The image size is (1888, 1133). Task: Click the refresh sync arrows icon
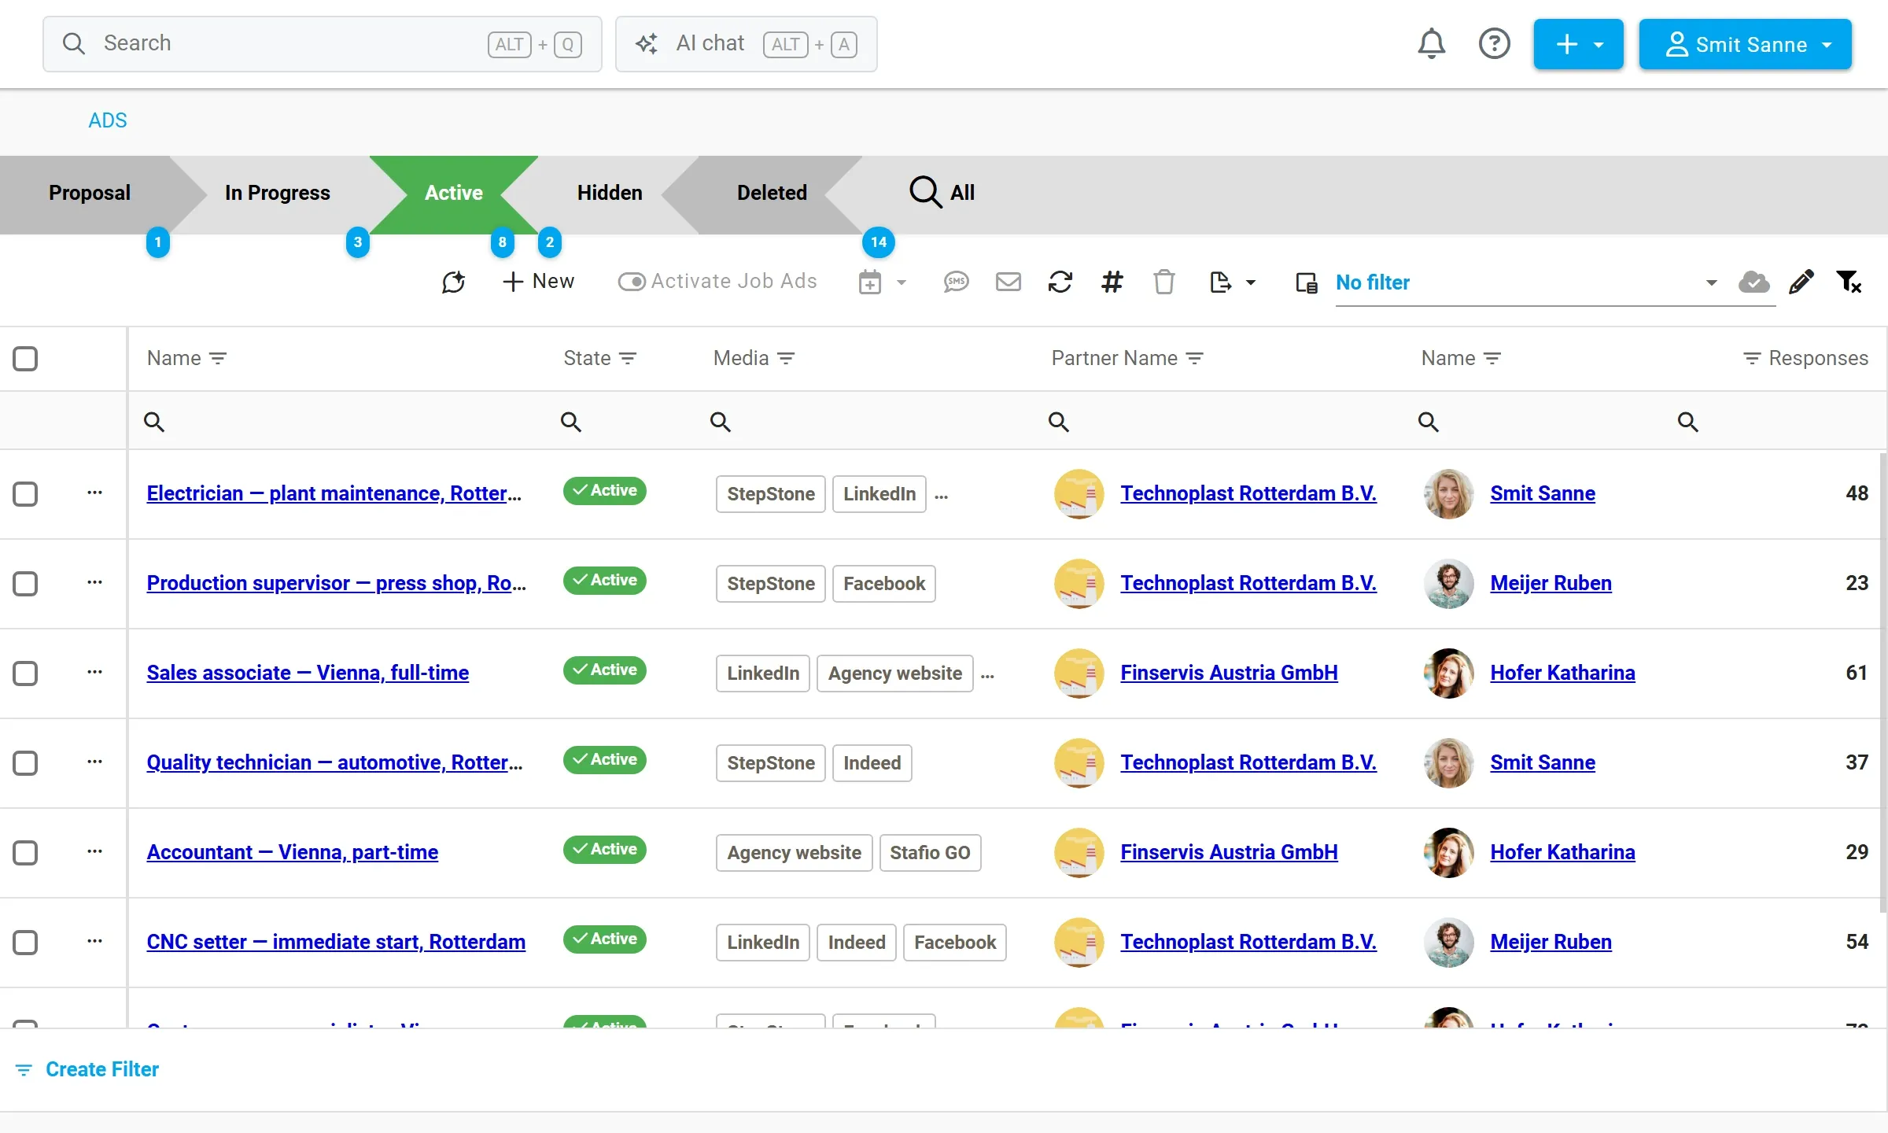coord(1060,282)
